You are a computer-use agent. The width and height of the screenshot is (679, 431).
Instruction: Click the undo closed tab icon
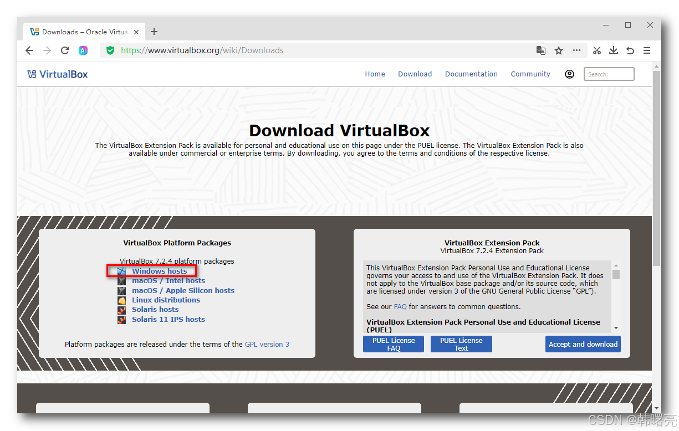[x=630, y=50]
